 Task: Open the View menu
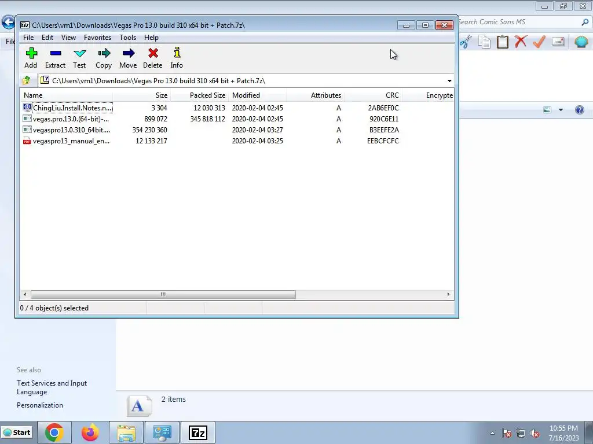68,38
